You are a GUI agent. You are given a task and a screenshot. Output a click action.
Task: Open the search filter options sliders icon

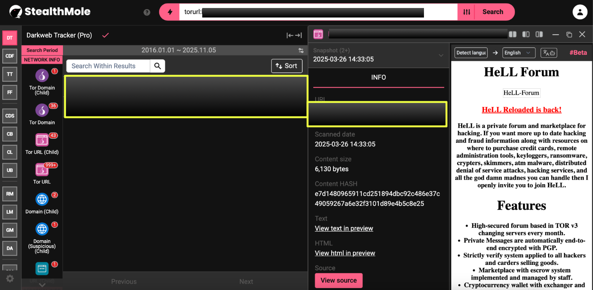[x=466, y=12]
